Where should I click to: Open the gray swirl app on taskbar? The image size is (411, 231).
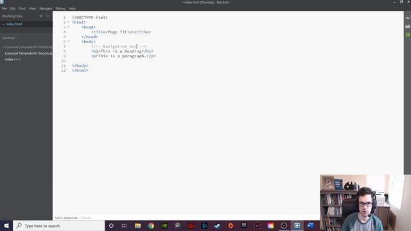pos(177,226)
